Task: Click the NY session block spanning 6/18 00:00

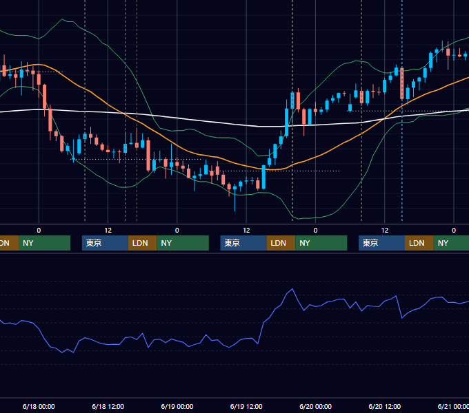Action: click(45, 243)
